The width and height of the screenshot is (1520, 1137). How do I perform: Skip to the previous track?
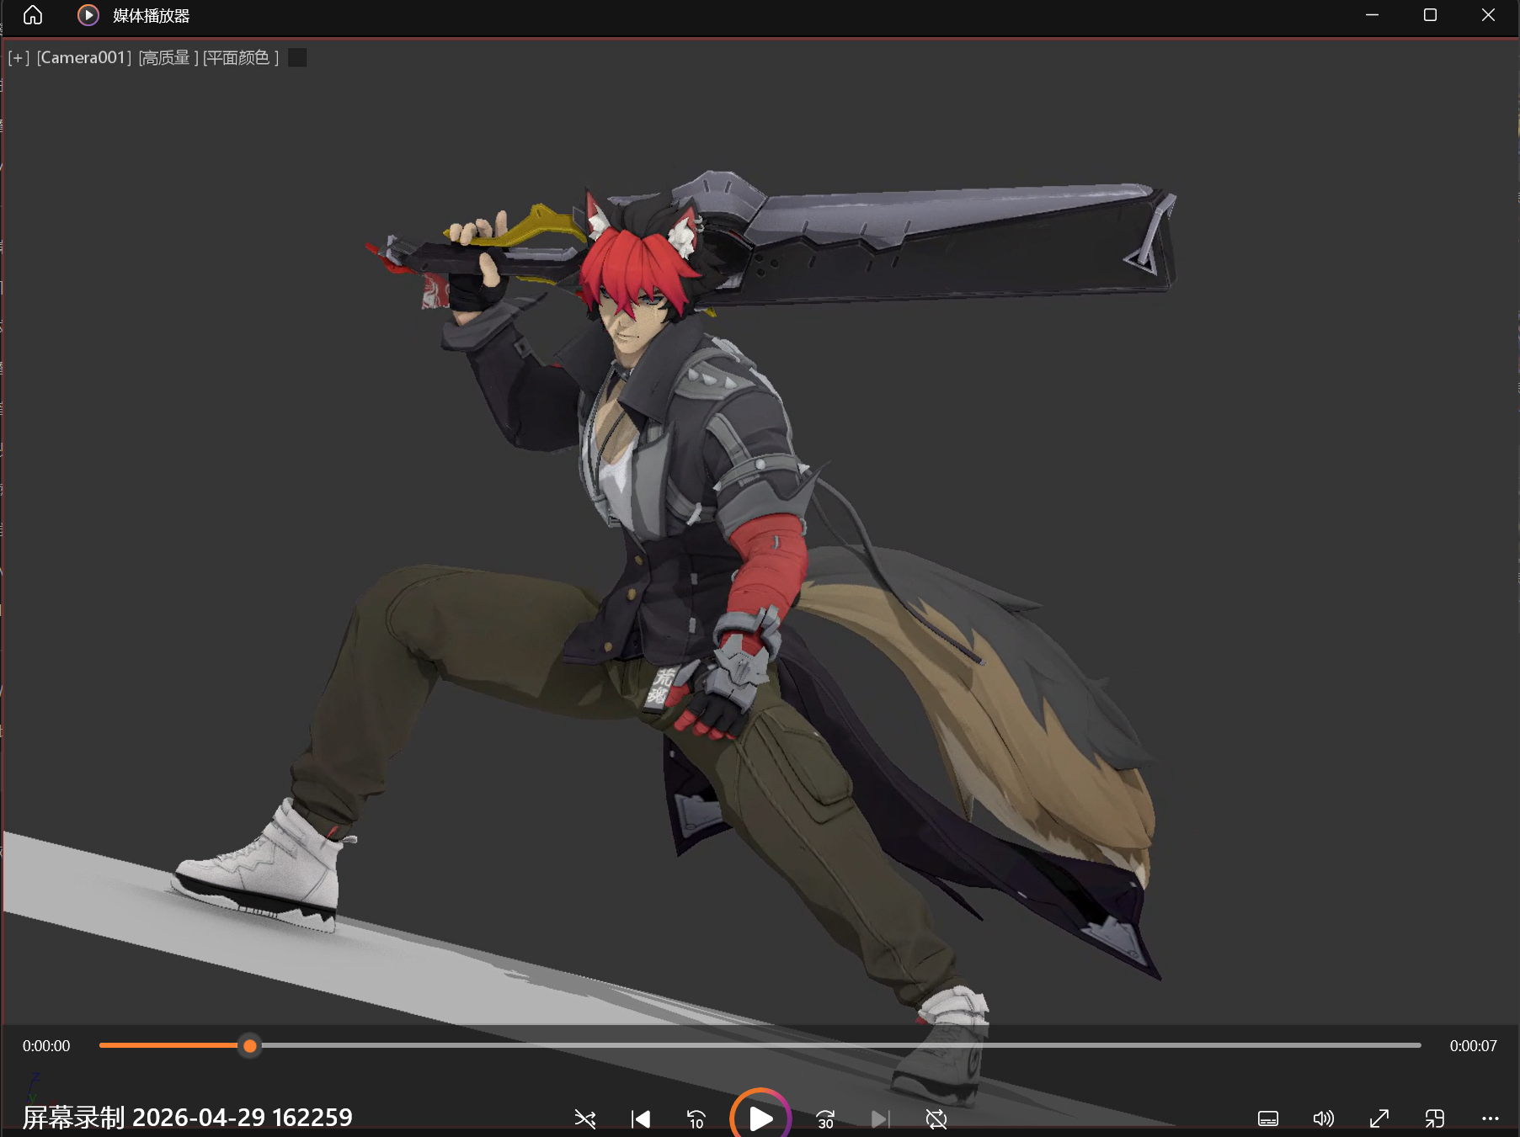(641, 1118)
